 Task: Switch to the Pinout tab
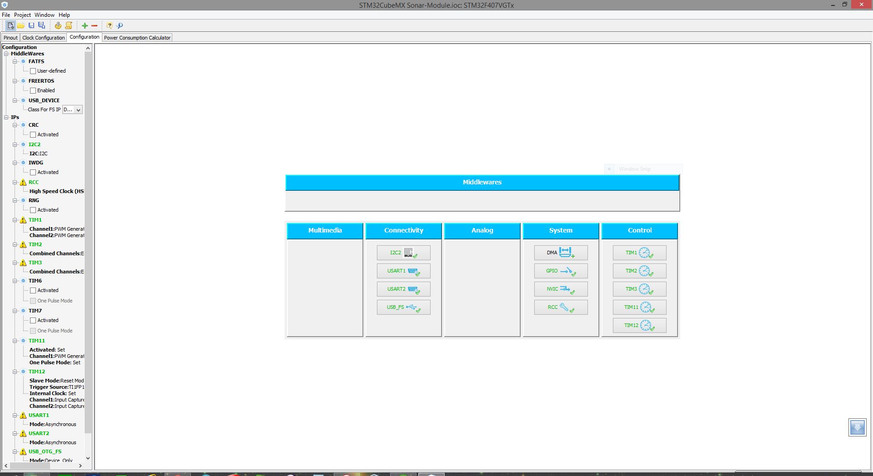point(10,38)
